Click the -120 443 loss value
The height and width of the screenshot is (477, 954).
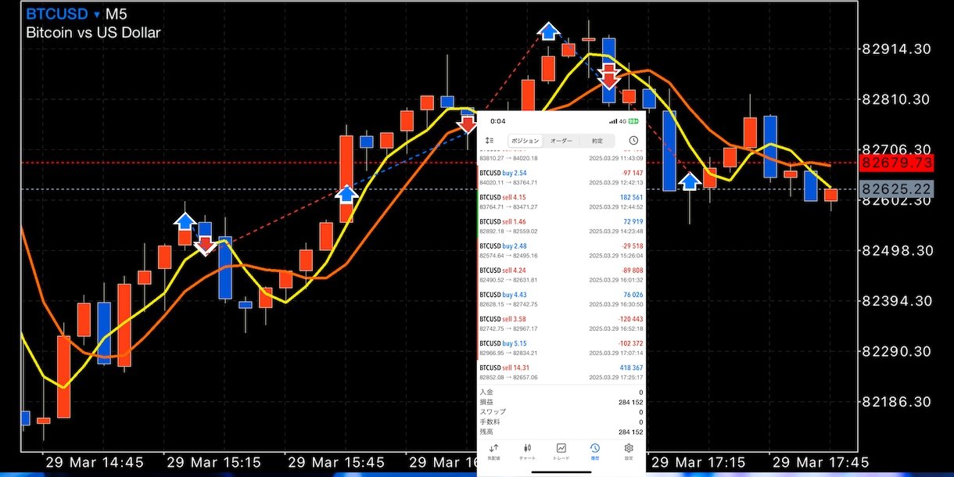point(629,319)
